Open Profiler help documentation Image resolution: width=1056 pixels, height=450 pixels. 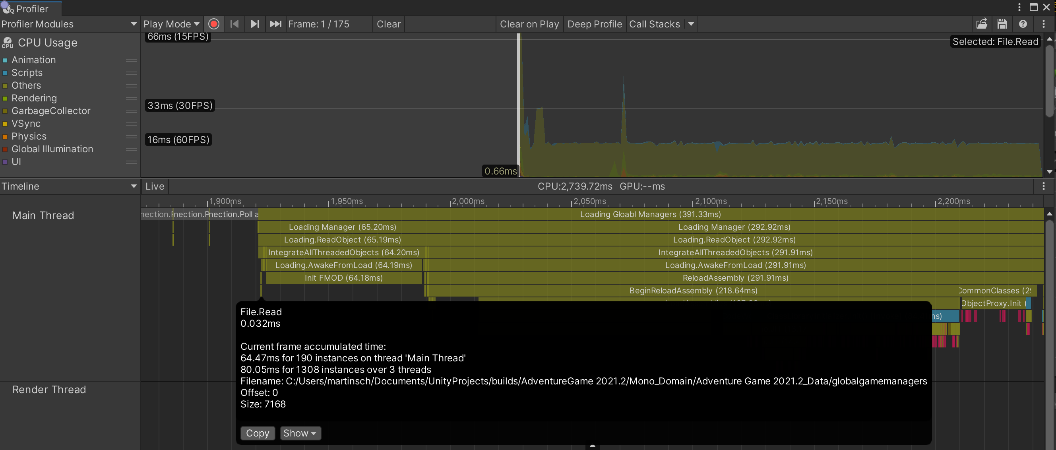[1023, 24]
